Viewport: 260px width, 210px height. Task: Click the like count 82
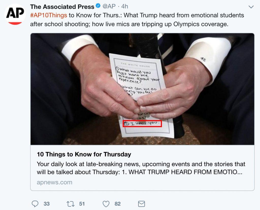click(x=118, y=204)
